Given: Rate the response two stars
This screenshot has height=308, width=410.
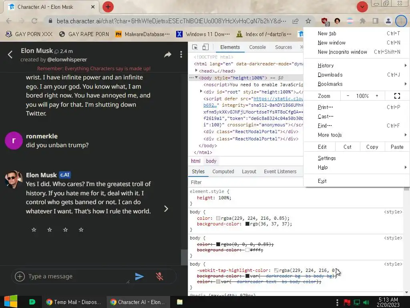Looking at the screenshot, I should point(49,230).
